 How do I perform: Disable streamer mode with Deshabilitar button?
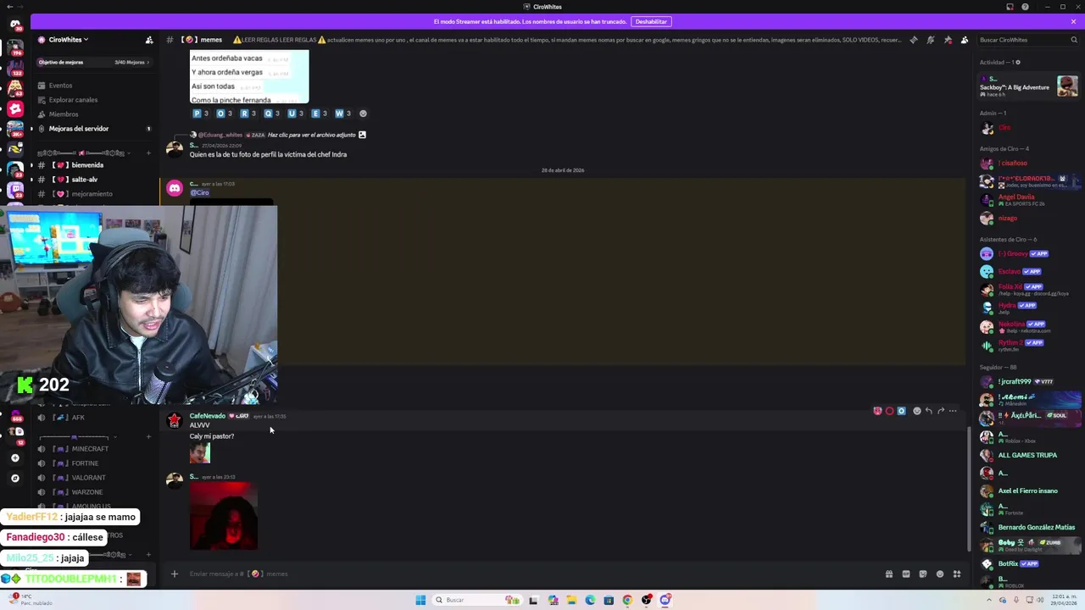click(x=651, y=21)
